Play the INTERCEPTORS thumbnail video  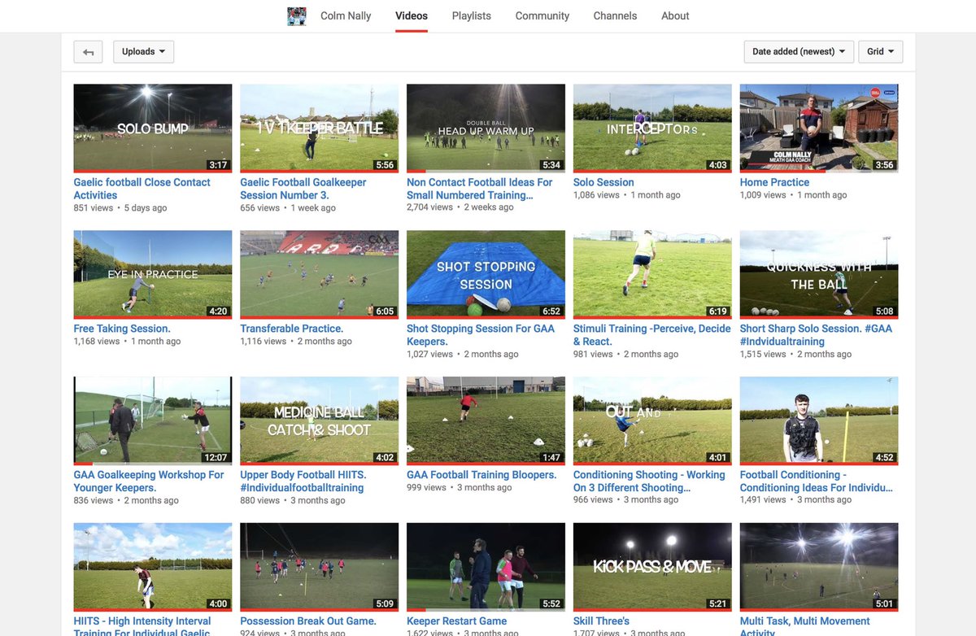pyautogui.click(x=652, y=129)
